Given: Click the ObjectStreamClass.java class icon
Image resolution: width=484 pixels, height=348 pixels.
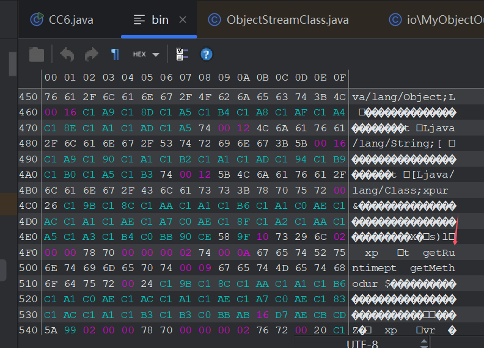Looking at the screenshot, I should click(215, 20).
